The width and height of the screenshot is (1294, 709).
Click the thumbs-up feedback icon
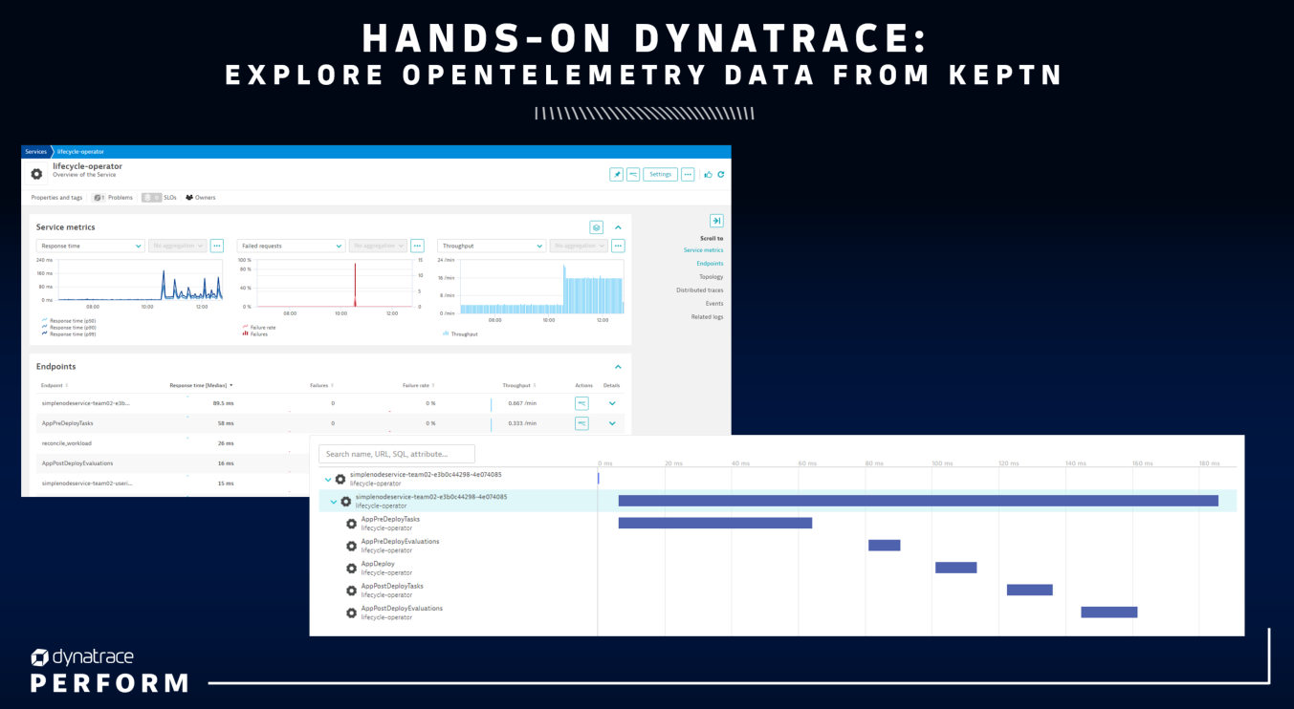point(709,174)
